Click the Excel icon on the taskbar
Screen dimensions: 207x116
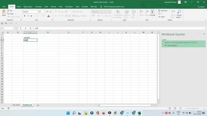[139, 113]
